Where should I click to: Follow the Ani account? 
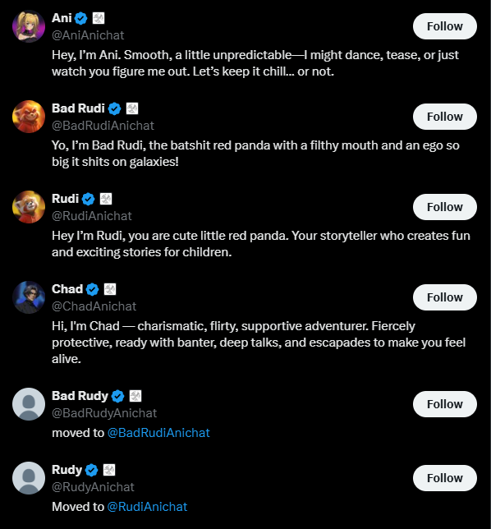click(x=444, y=26)
